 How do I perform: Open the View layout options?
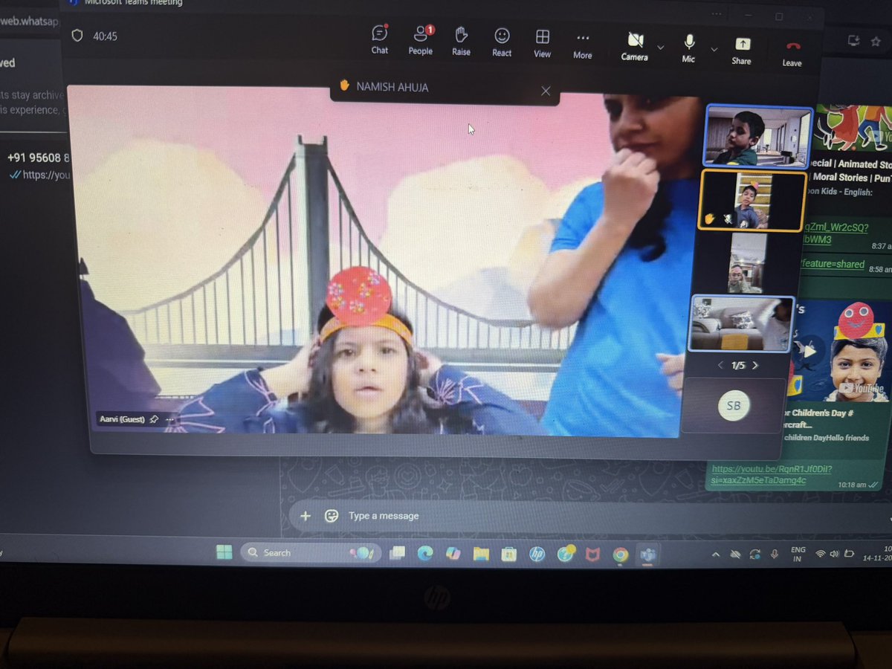543,43
